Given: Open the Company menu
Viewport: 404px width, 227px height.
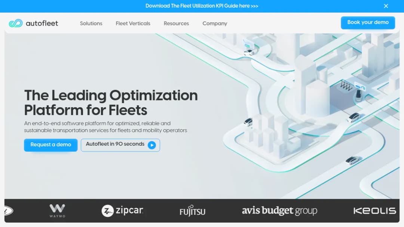Looking at the screenshot, I should [215, 24].
